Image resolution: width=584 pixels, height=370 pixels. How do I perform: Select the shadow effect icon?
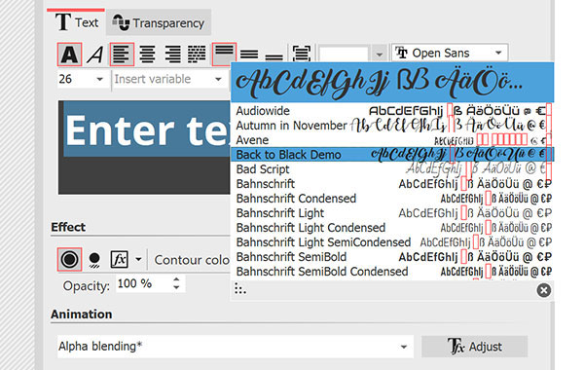click(x=94, y=259)
